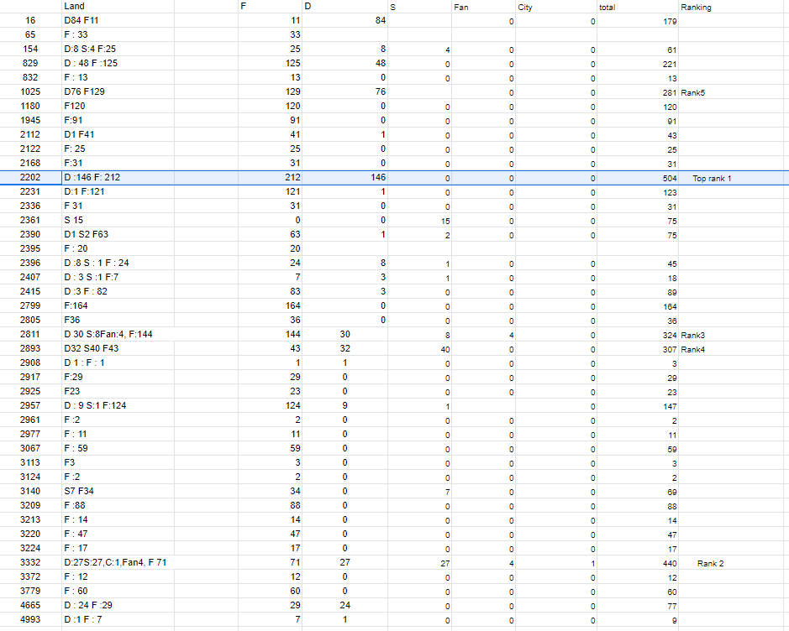This screenshot has height=631, width=789.
Task: Select Fan value 4 in row 2811
Action: tap(483, 335)
